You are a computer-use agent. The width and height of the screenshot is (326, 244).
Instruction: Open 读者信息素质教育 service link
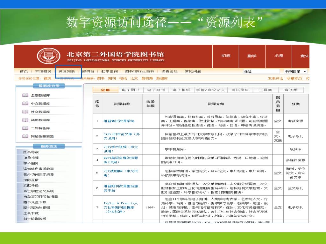tap(39, 169)
